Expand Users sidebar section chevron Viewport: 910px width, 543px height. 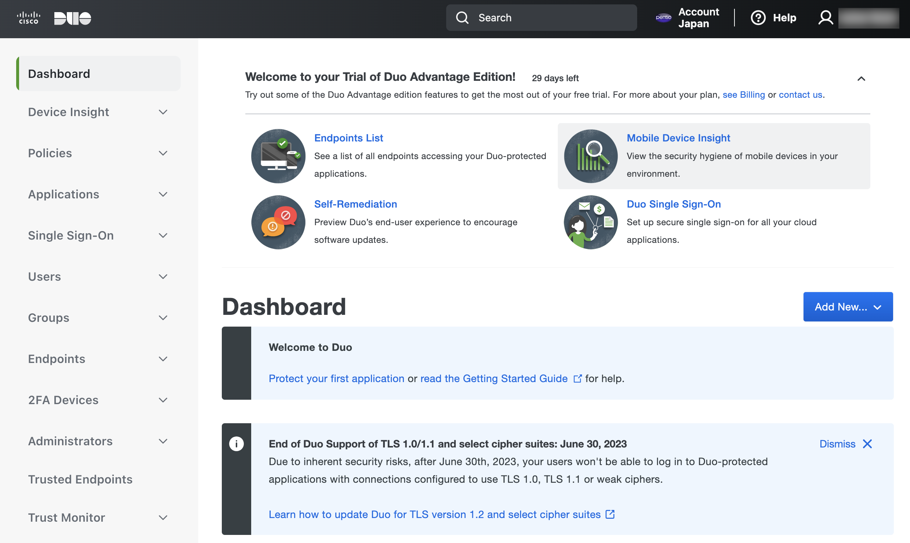coord(163,277)
